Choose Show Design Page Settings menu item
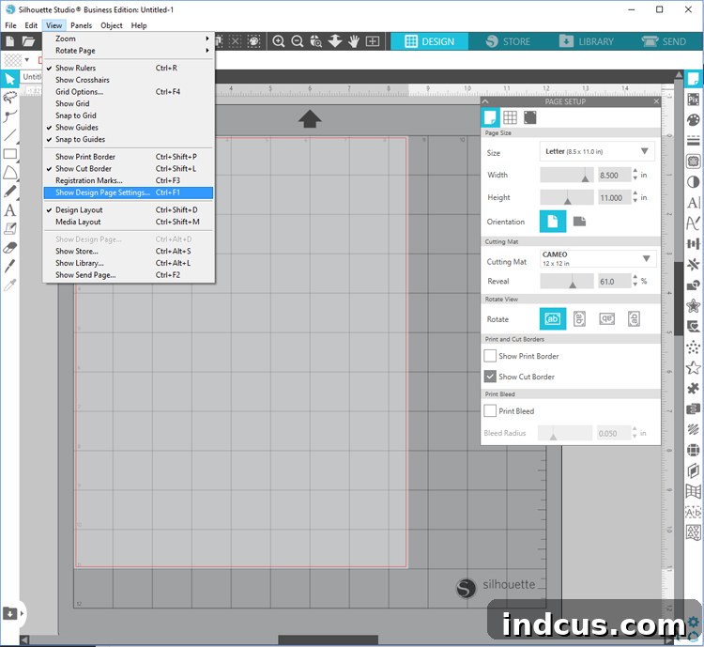 (x=129, y=193)
